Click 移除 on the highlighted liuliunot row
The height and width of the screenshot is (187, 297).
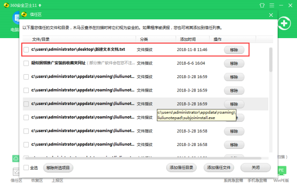tap(234, 104)
